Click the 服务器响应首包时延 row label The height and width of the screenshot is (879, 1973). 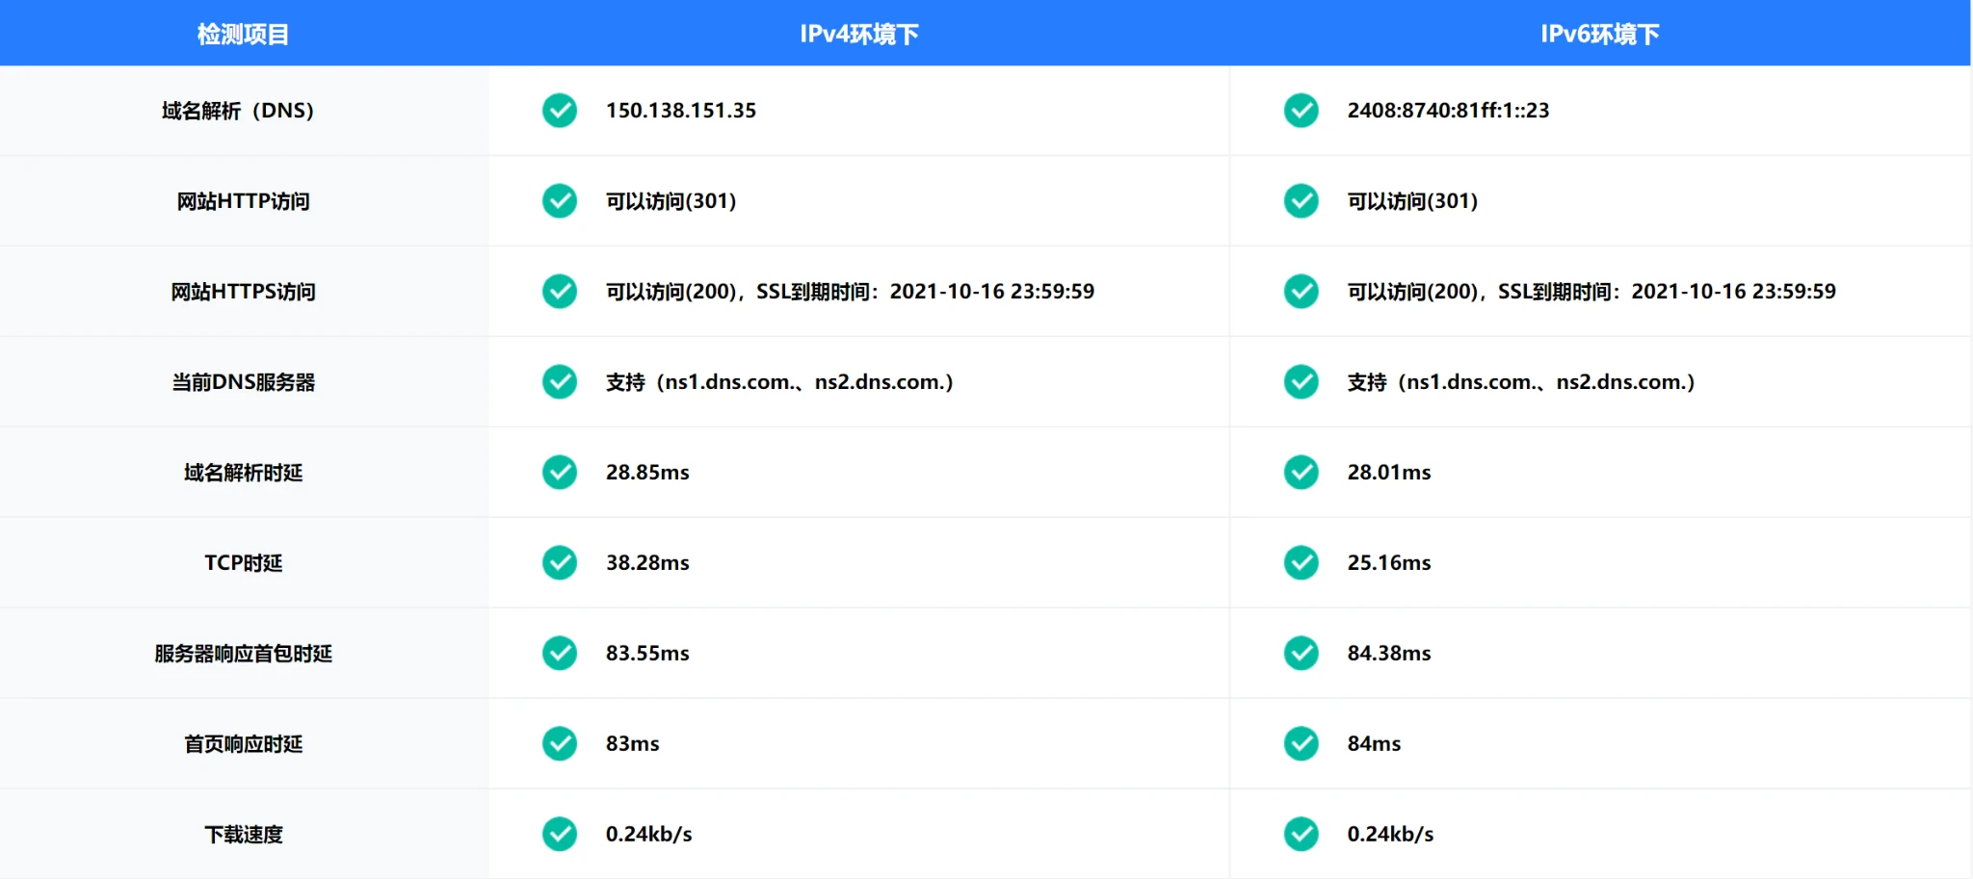click(x=243, y=654)
